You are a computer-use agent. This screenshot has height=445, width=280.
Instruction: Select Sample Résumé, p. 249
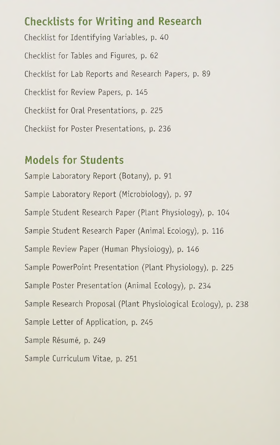65,340
